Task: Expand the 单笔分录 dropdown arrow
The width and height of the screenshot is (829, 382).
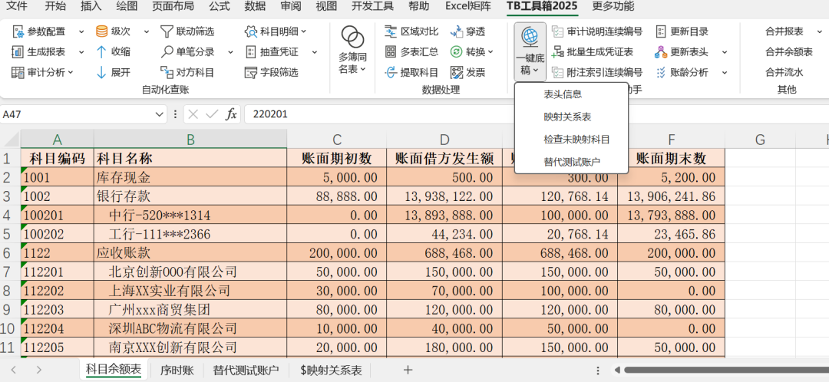Action: (230, 52)
